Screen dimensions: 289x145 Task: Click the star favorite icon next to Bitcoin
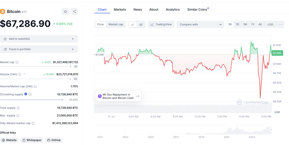(x=65, y=12)
